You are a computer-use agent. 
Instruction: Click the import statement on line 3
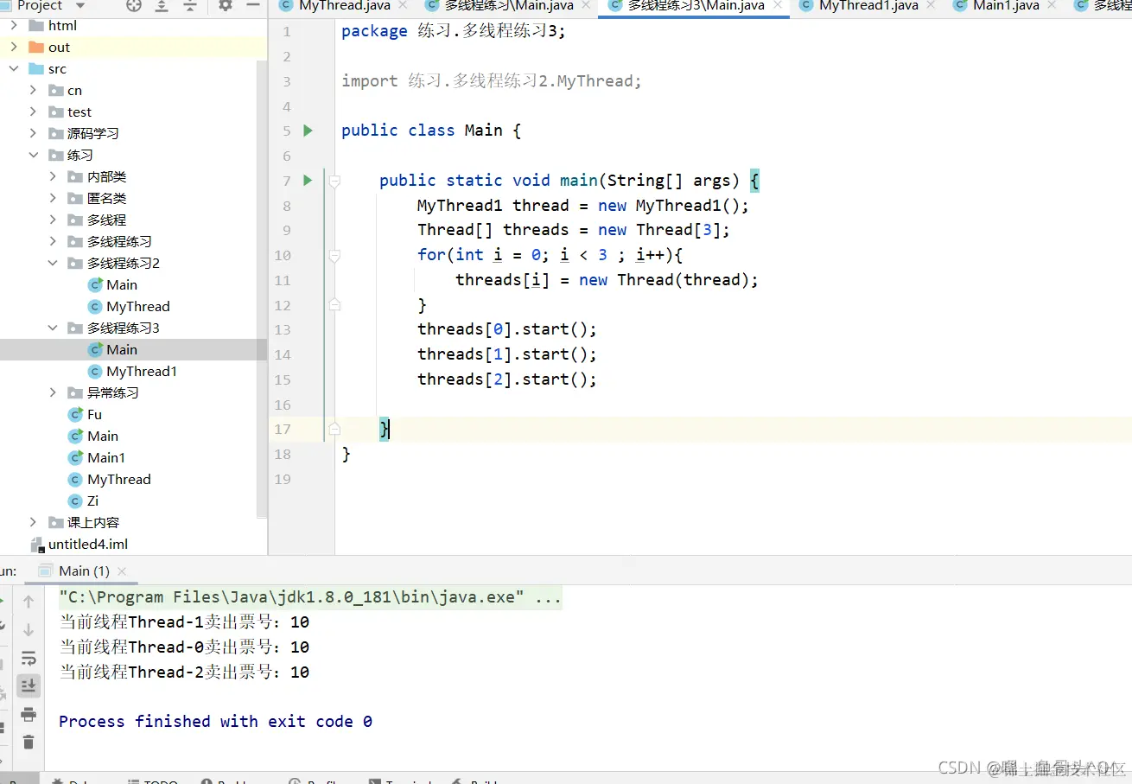tap(492, 81)
